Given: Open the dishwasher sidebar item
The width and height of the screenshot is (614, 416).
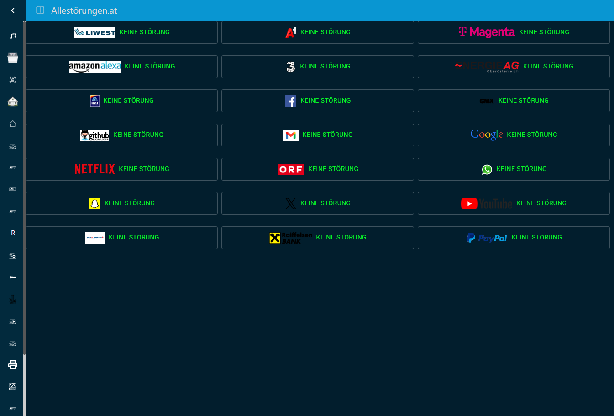Looking at the screenshot, I should coord(13,57).
